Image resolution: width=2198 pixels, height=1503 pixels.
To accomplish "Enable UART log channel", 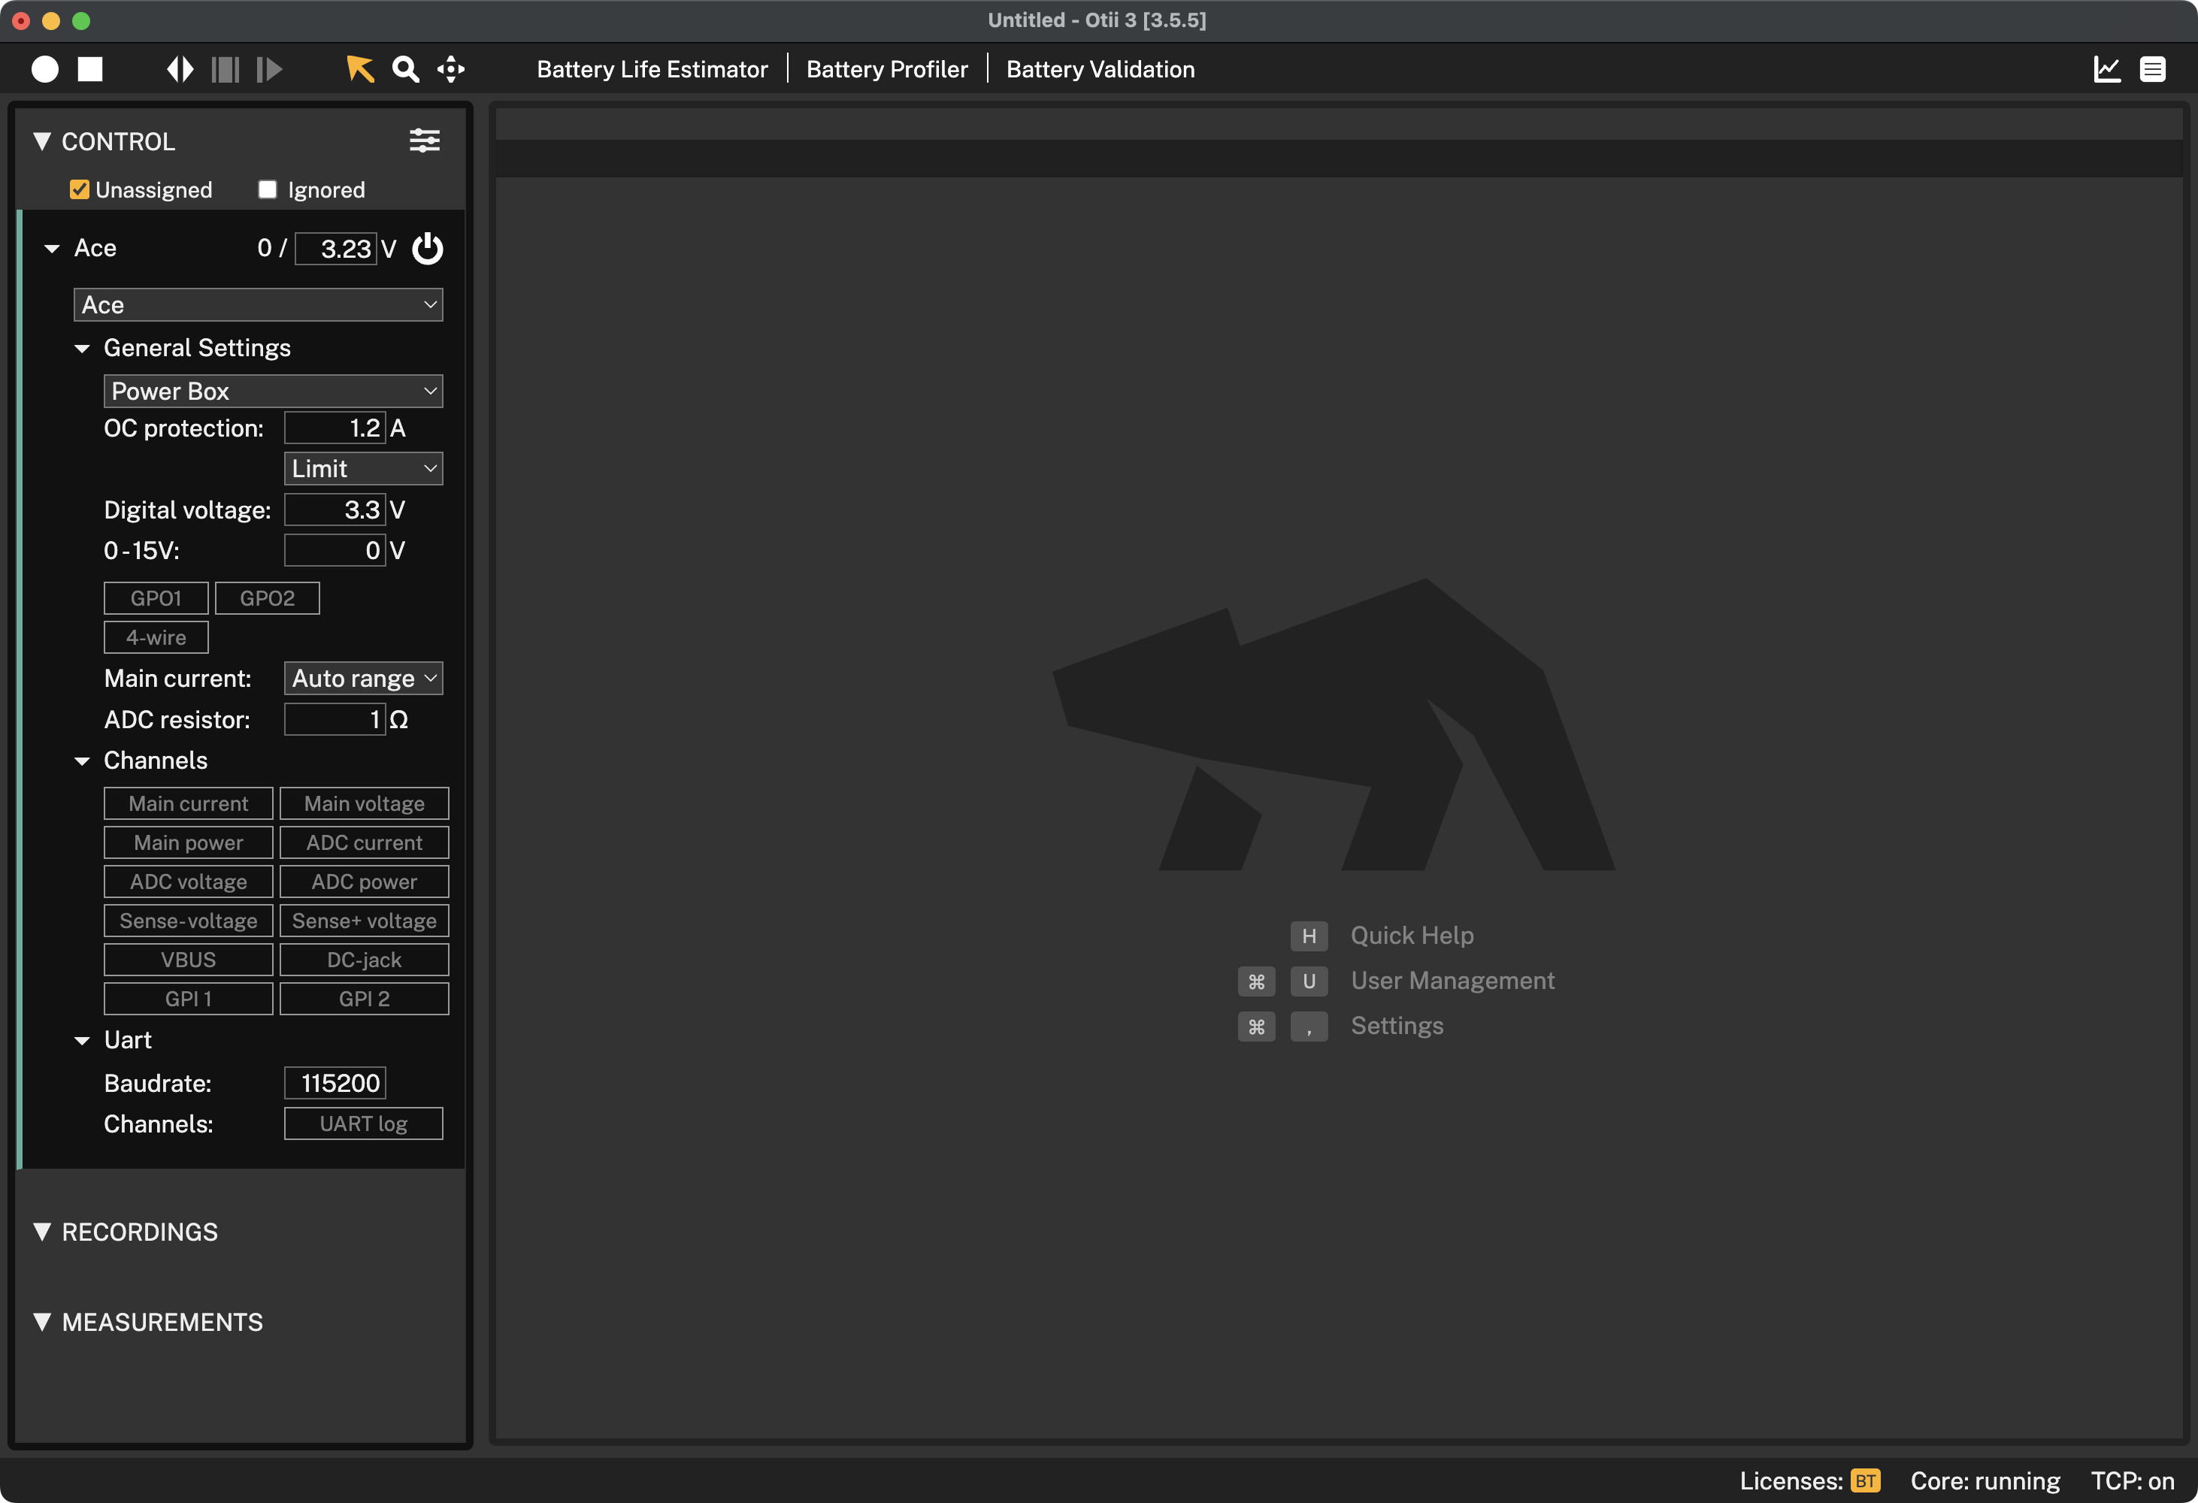I will [x=363, y=1124].
